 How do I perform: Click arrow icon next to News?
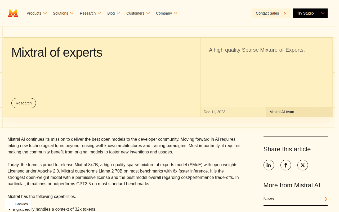[x=326, y=199]
